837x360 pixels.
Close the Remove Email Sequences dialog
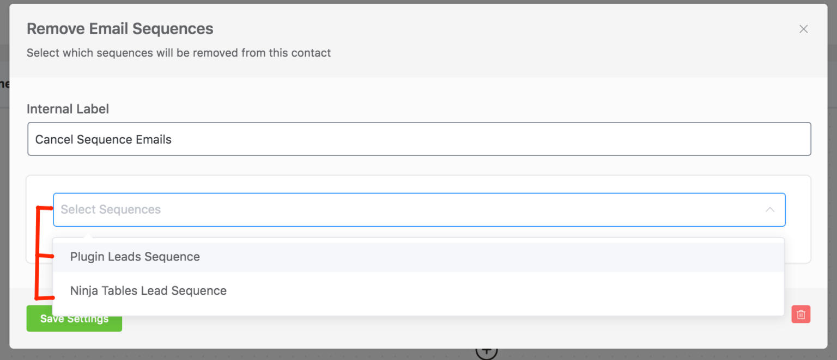[803, 29]
